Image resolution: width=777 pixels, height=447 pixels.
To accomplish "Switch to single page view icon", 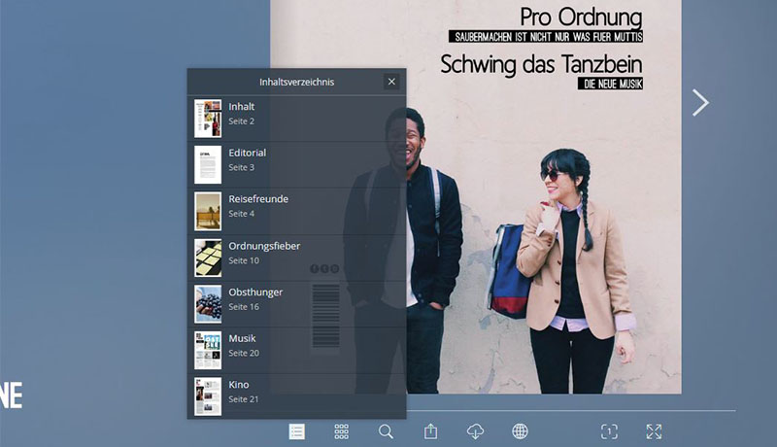I will click(609, 431).
